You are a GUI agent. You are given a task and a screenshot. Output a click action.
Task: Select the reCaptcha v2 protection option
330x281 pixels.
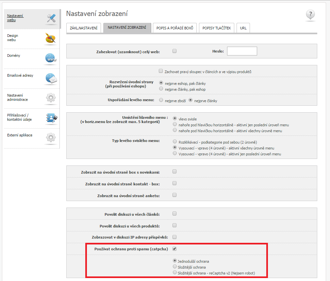click(x=174, y=273)
